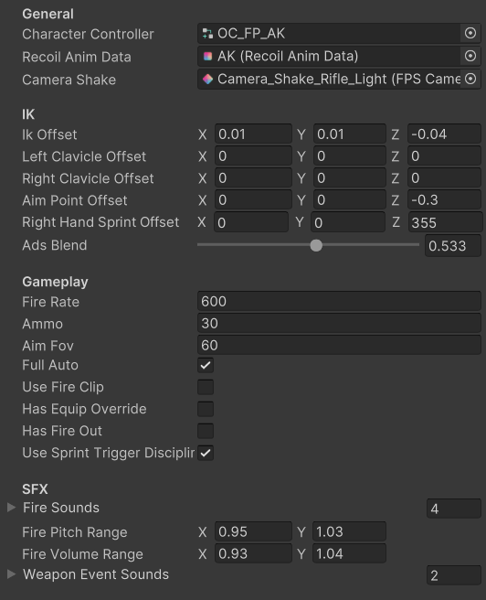Enable the Has Equip Override checkbox
Screen dimensions: 486x600
pyautogui.click(x=206, y=409)
